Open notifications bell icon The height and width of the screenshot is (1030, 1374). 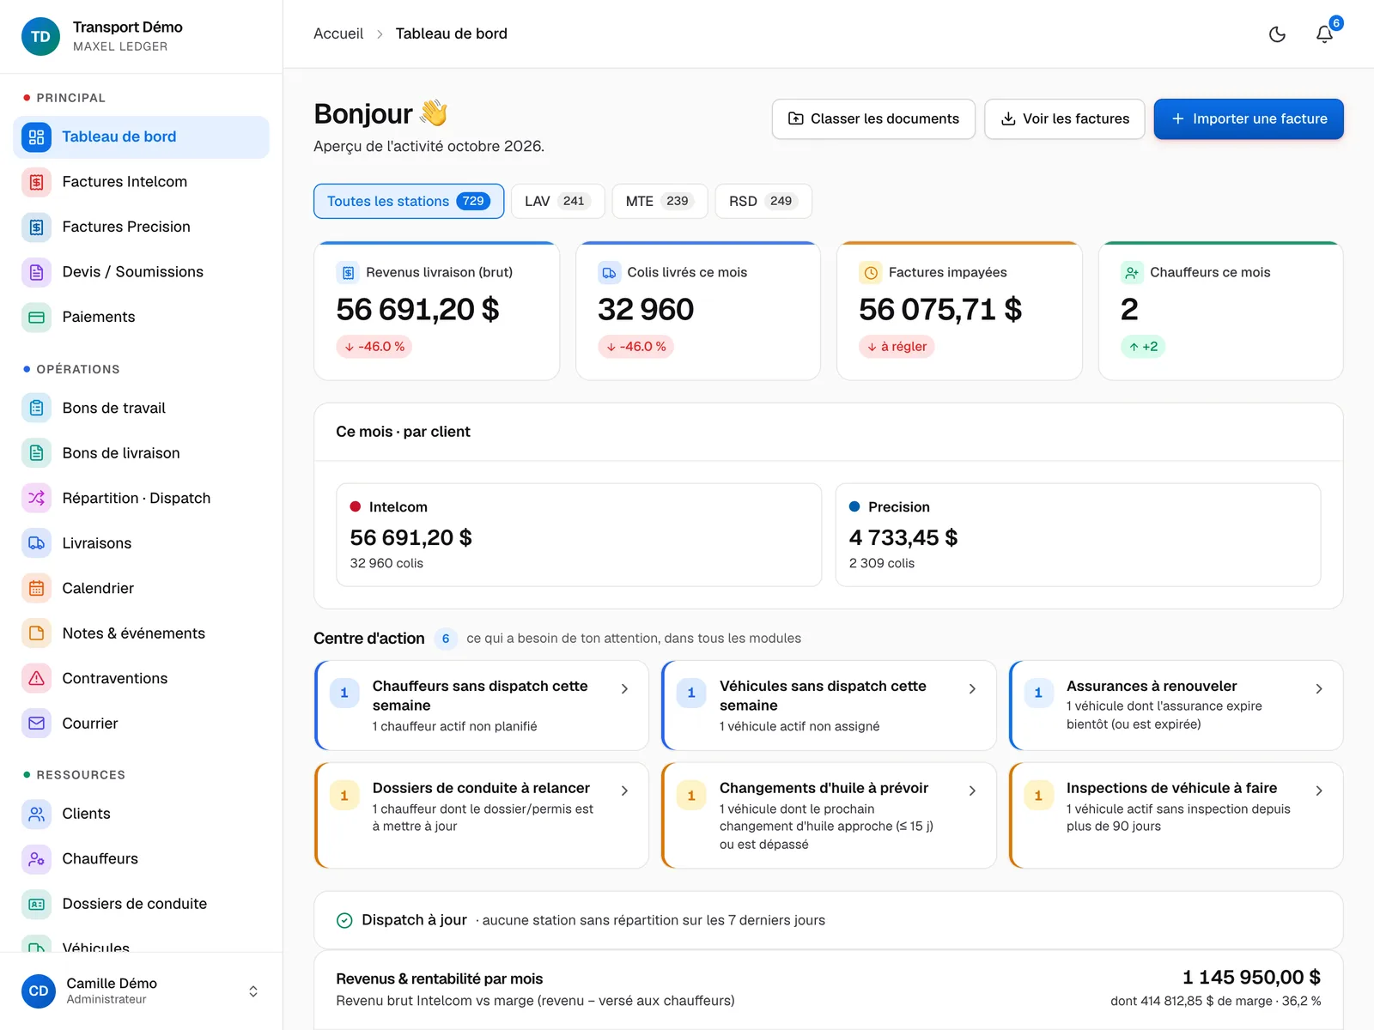point(1324,34)
